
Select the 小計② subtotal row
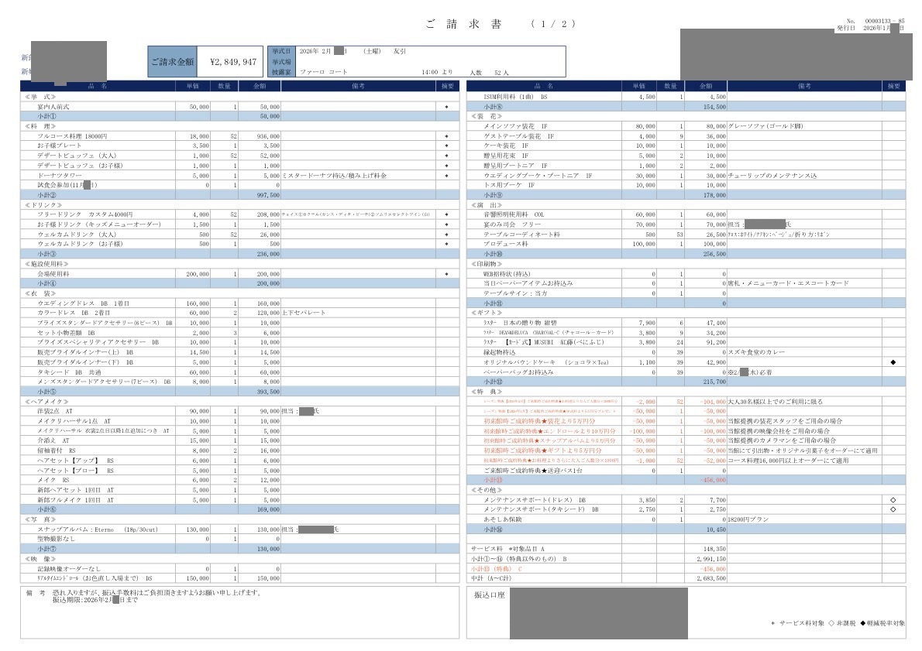(46, 195)
